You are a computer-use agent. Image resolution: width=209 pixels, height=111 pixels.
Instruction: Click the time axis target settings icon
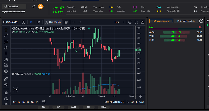[x=141, y=97]
